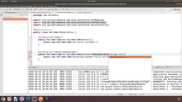Click the green Run toolbar button

point(49,9)
